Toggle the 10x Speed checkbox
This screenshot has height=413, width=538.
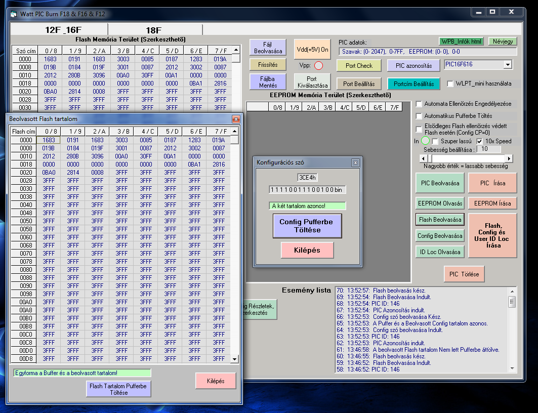[480, 141]
